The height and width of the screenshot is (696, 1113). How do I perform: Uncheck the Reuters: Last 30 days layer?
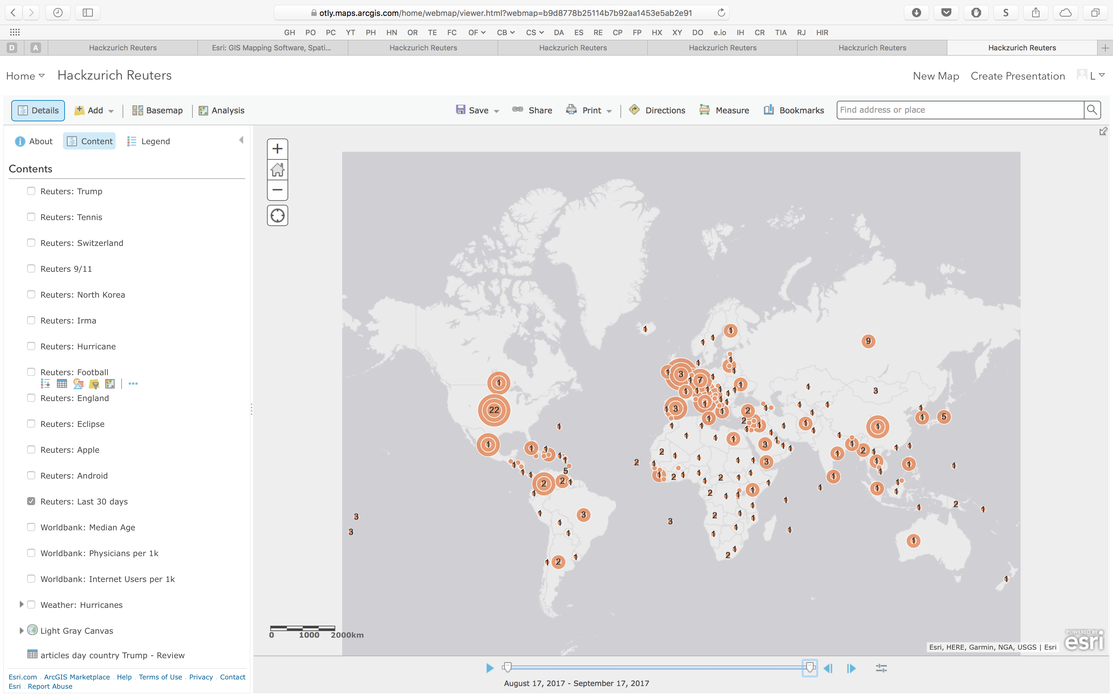tap(31, 501)
